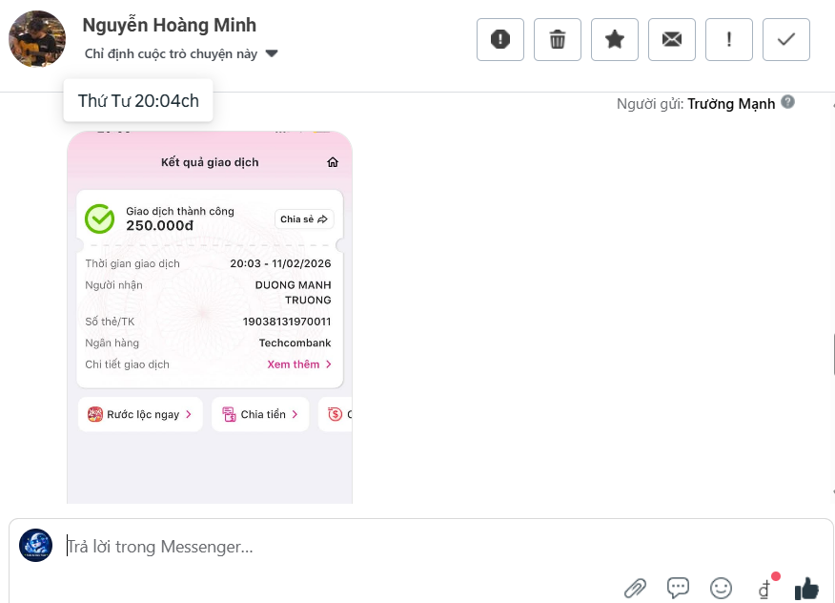
Task: Click the Trả lời trong Messenger input field
Action: point(286,546)
